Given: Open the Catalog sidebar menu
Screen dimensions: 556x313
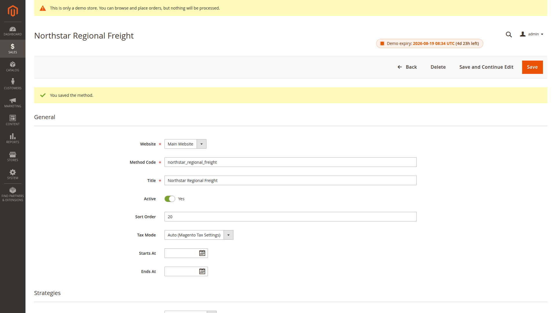Looking at the screenshot, I should tap(13, 67).
